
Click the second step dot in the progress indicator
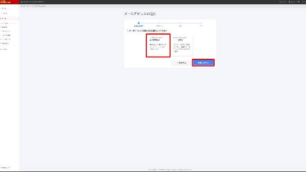(x=159, y=23)
